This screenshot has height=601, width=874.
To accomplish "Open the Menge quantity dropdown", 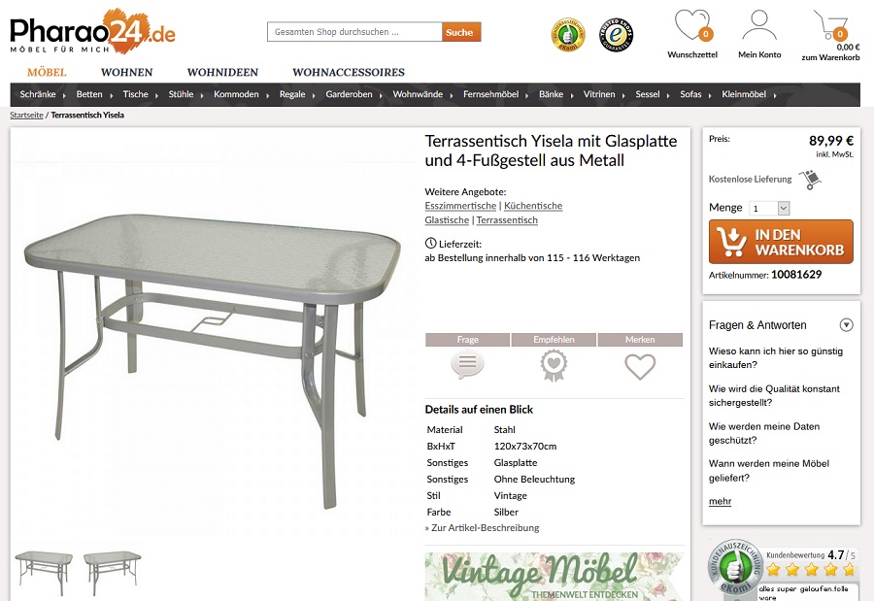I will (x=769, y=208).
